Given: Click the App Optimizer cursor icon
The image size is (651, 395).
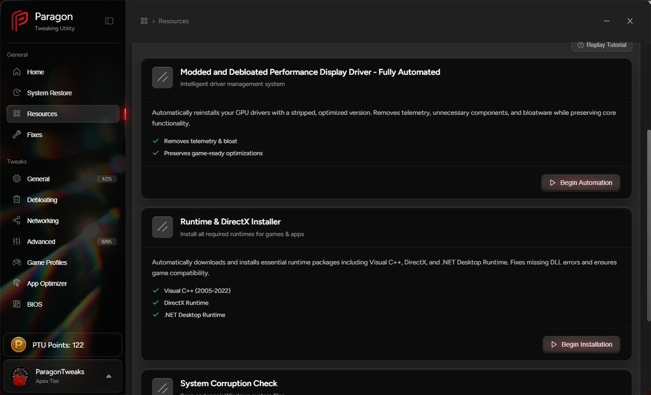Looking at the screenshot, I should pyautogui.click(x=17, y=283).
